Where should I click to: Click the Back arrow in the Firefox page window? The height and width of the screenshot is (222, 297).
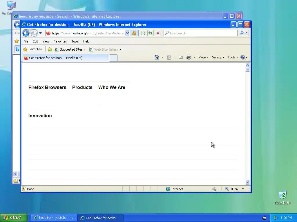click(x=26, y=33)
